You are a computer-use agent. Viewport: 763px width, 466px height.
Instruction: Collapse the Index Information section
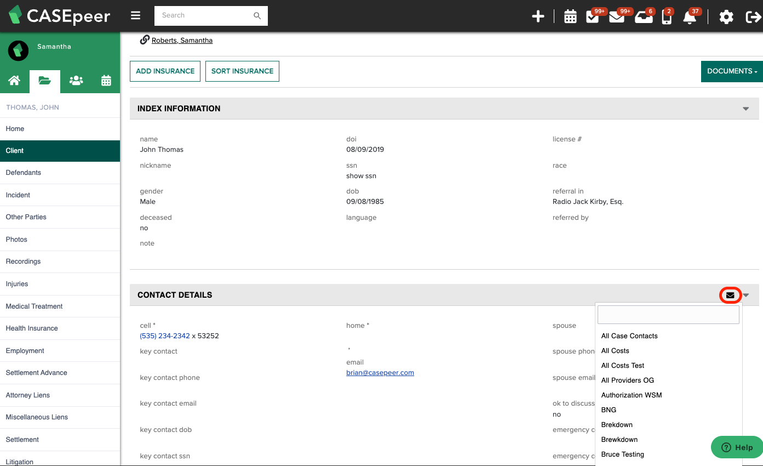(745, 108)
